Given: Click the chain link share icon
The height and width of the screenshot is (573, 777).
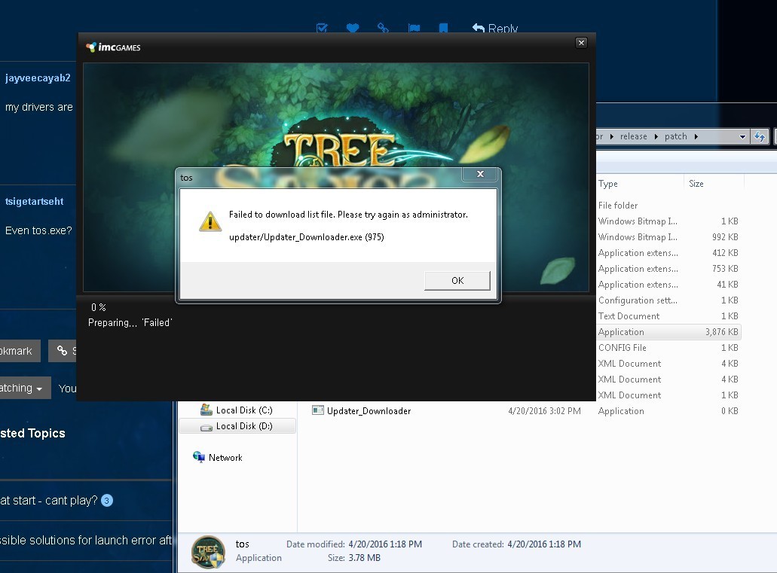Looking at the screenshot, I should [x=383, y=29].
